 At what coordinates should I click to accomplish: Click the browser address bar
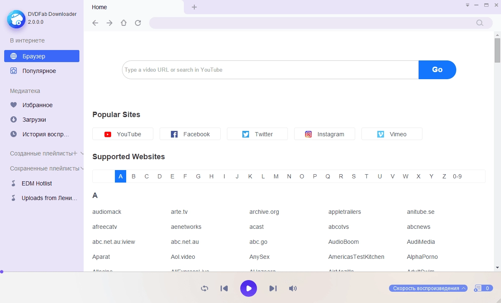coord(313,23)
